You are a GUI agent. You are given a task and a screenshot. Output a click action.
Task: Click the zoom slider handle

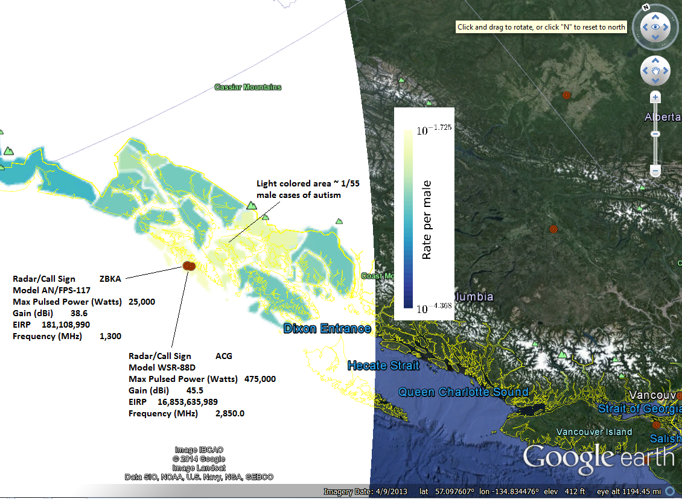click(x=655, y=134)
